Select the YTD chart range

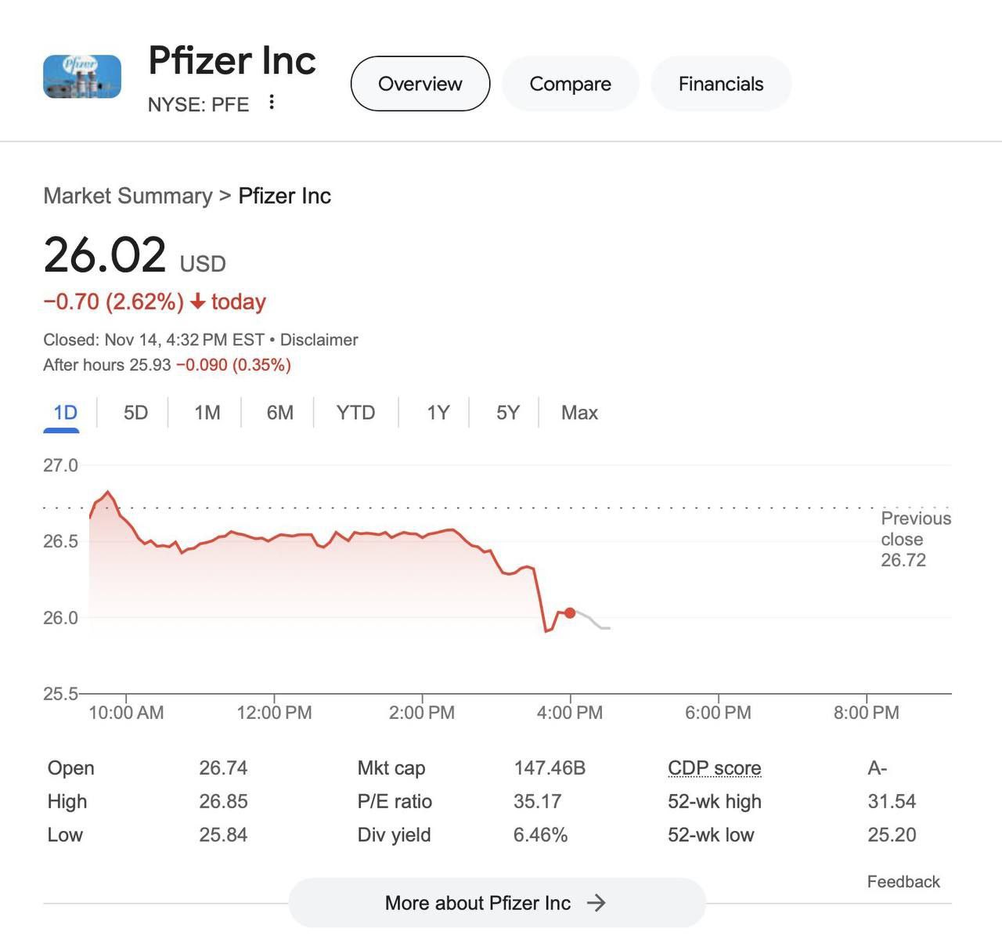pyautogui.click(x=355, y=413)
